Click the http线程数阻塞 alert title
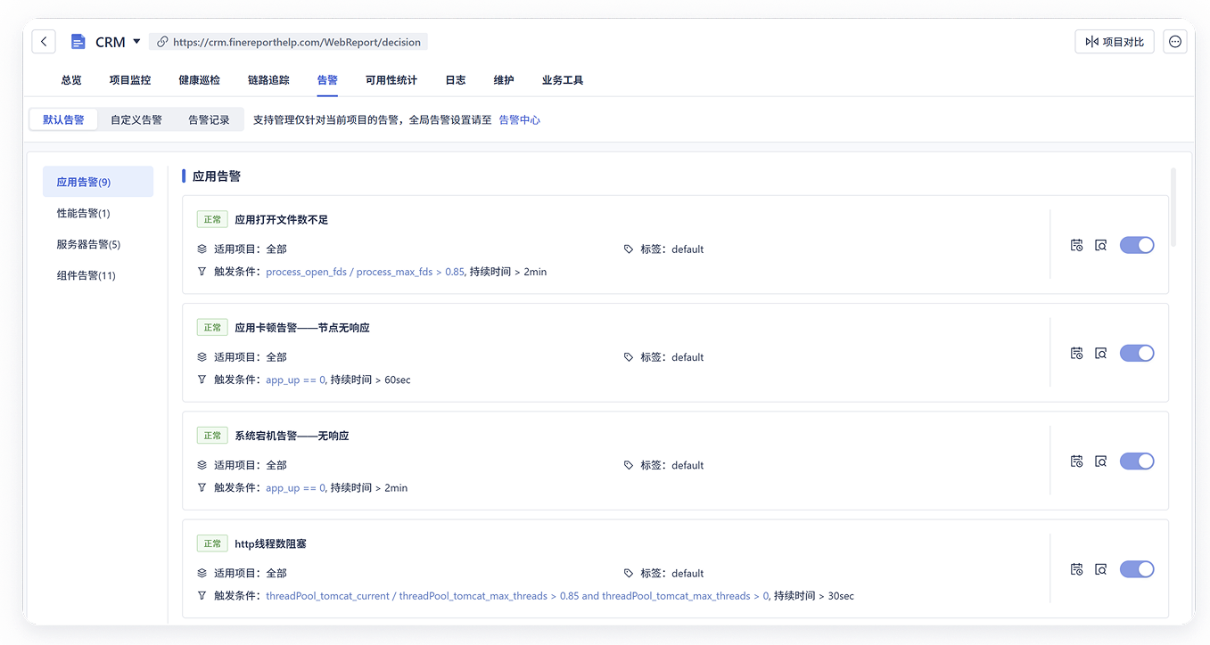Image resolution: width=1210 pixels, height=645 pixels. point(270,543)
